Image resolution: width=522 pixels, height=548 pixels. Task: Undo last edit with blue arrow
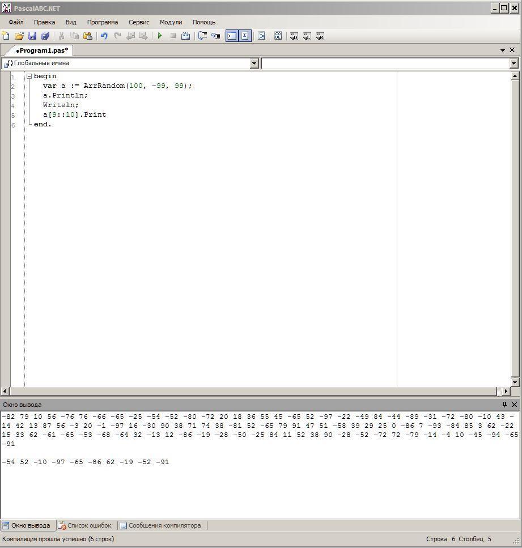click(x=104, y=36)
